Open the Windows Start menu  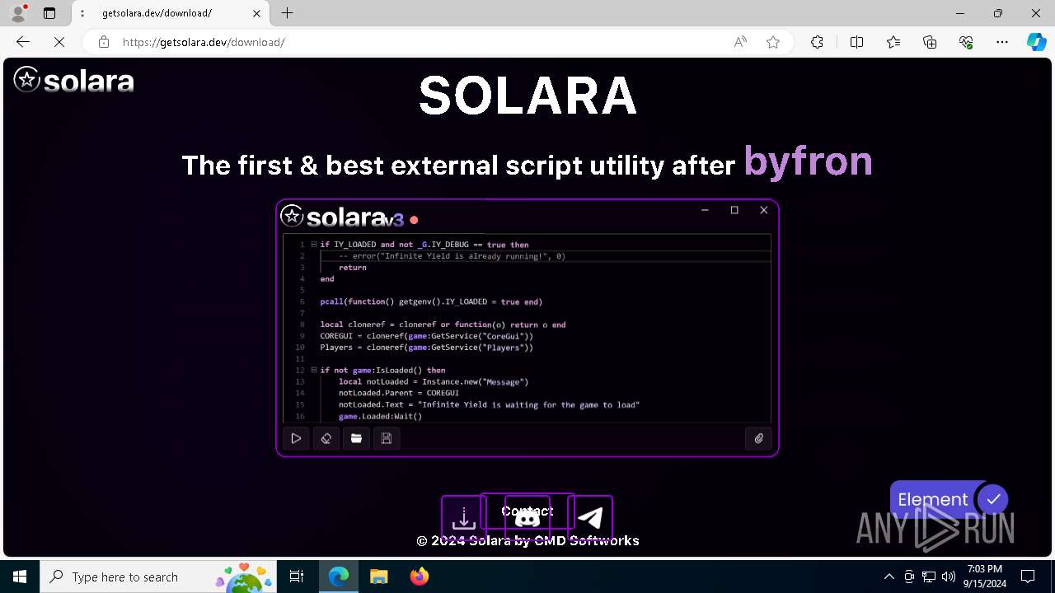[20, 577]
